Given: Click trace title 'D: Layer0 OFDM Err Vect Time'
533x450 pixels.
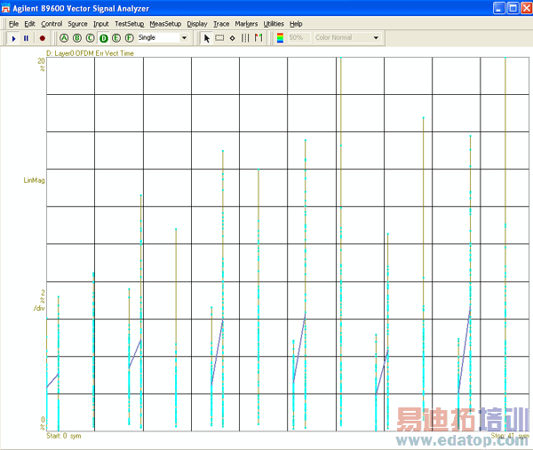Looking at the screenshot, I should [x=90, y=53].
